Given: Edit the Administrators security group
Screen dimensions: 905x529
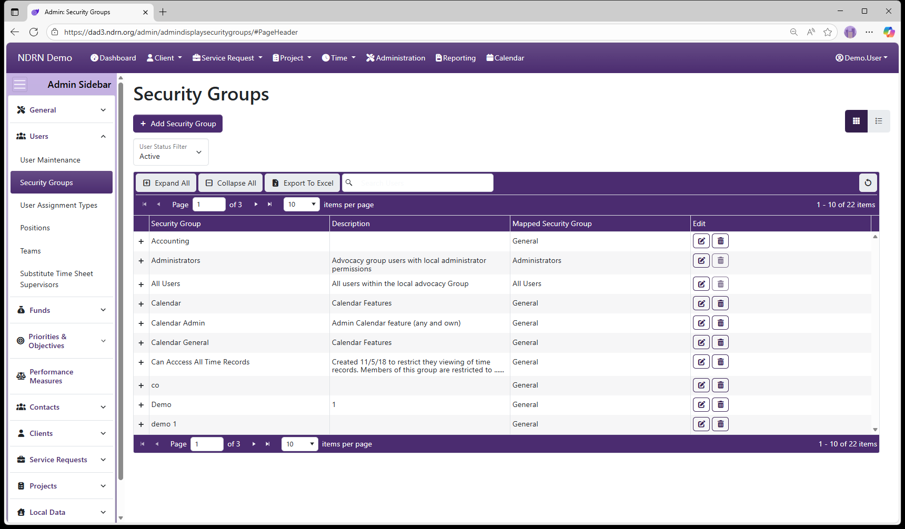Looking at the screenshot, I should [x=701, y=260].
